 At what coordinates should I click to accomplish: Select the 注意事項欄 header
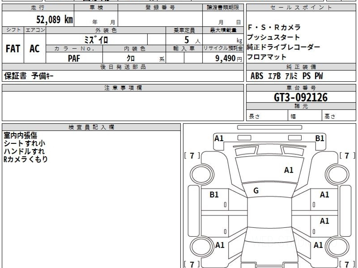tap(123, 88)
